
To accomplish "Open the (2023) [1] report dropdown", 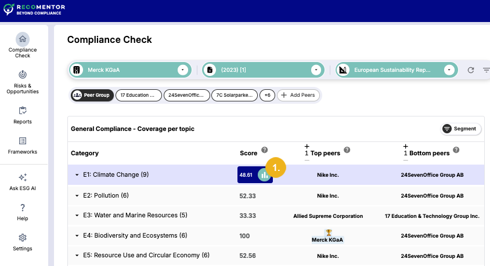I will [x=315, y=70].
